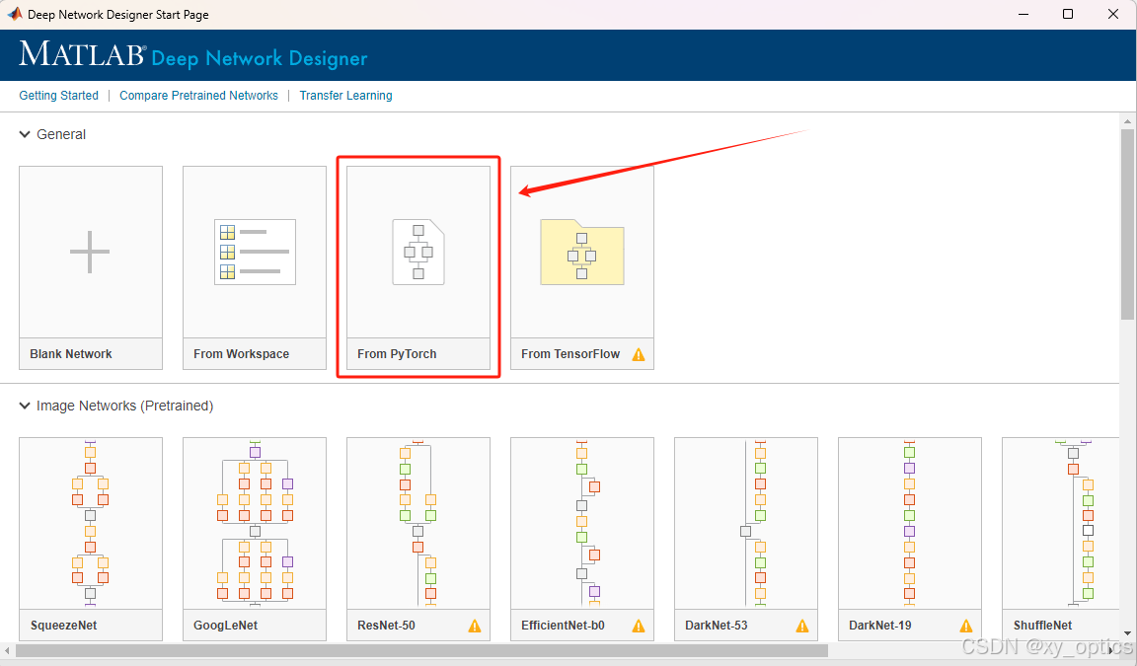Click the From Workspace label

(242, 353)
